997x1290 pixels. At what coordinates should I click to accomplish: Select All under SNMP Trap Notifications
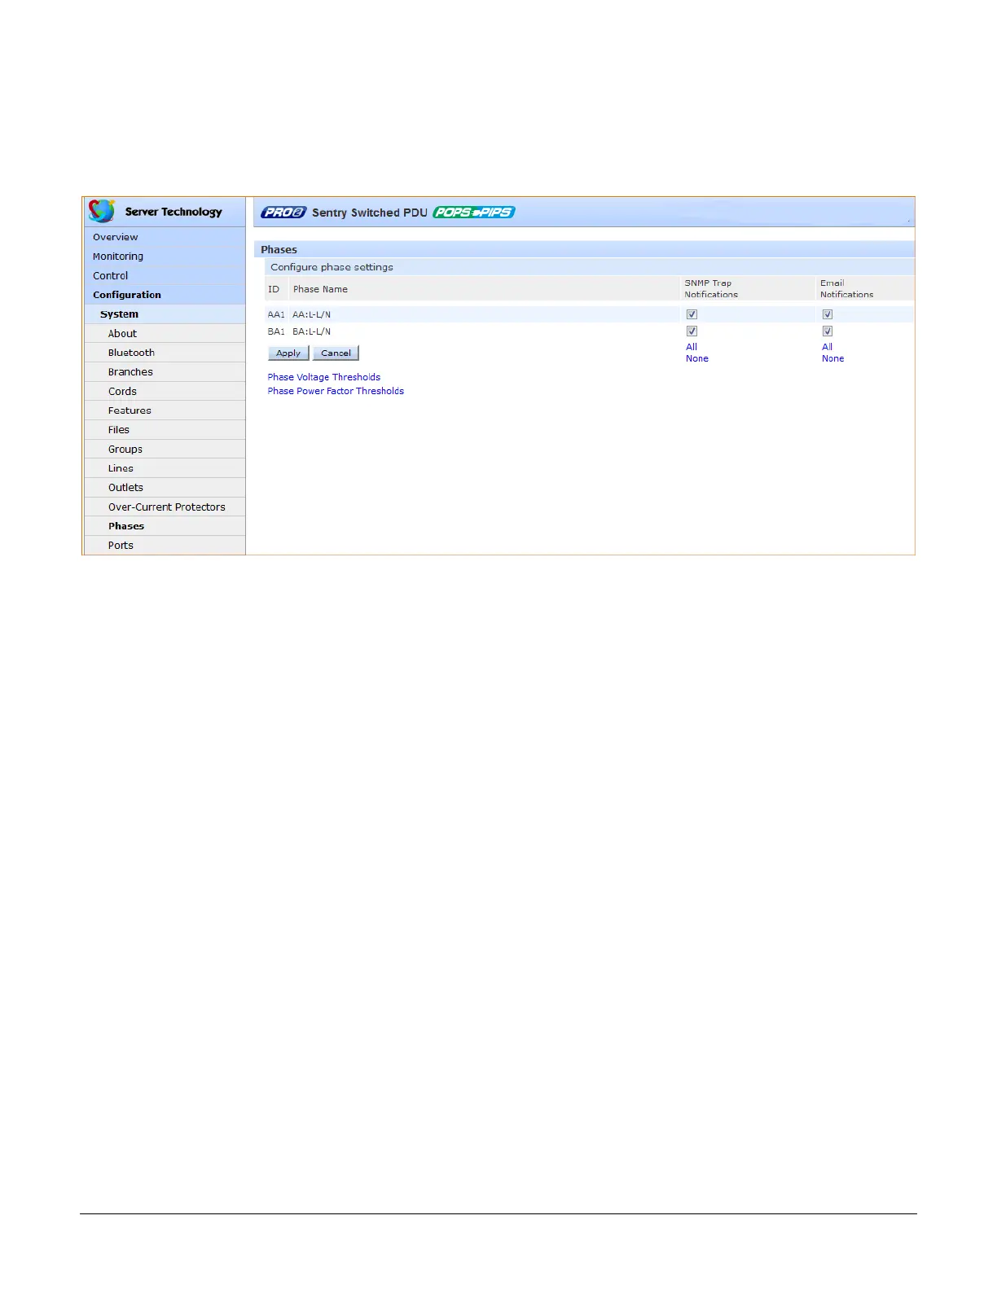click(692, 347)
